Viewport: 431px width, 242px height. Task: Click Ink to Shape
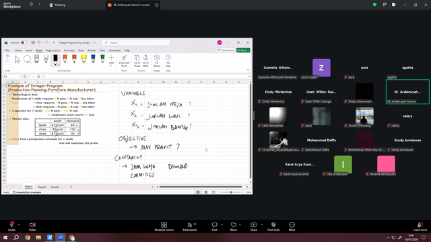click(x=137, y=61)
